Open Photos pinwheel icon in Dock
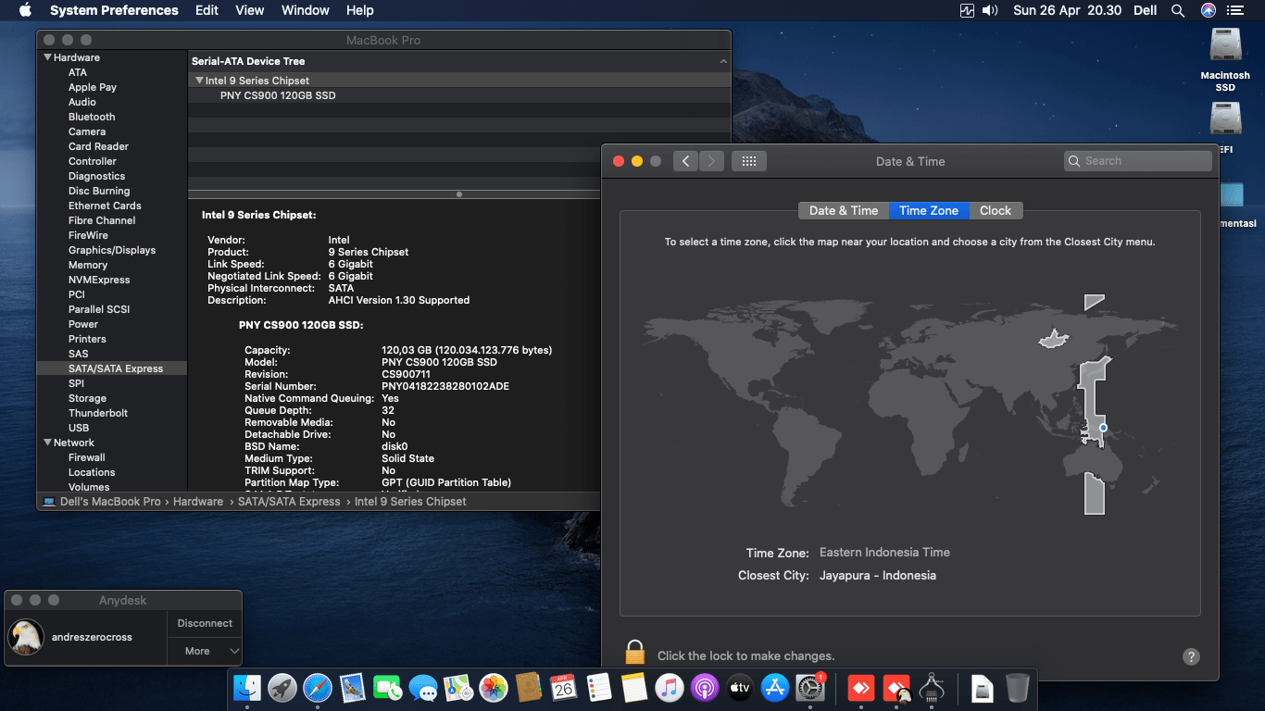This screenshot has height=711, width=1265. tap(494, 688)
